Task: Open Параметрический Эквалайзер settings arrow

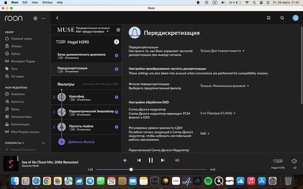Action: pyautogui.click(x=116, y=112)
